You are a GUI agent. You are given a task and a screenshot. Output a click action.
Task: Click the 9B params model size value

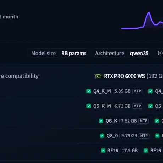point(74,53)
